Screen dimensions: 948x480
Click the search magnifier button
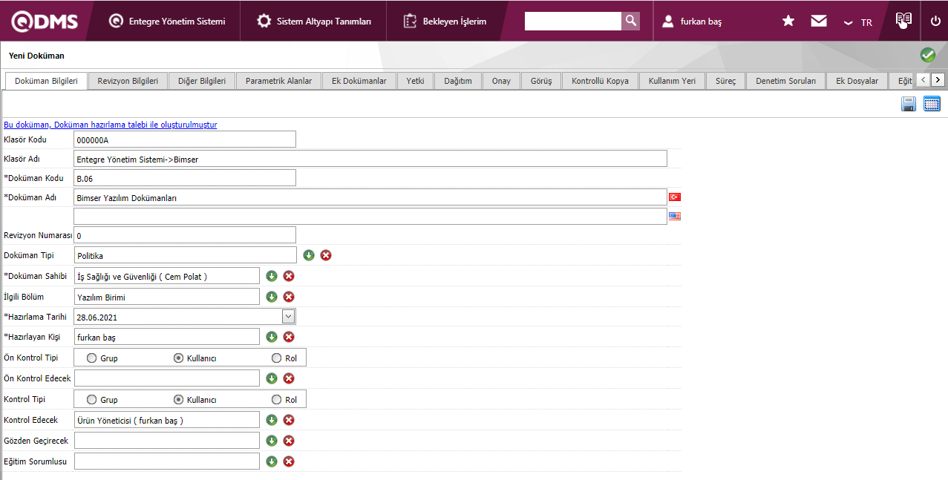[630, 22]
